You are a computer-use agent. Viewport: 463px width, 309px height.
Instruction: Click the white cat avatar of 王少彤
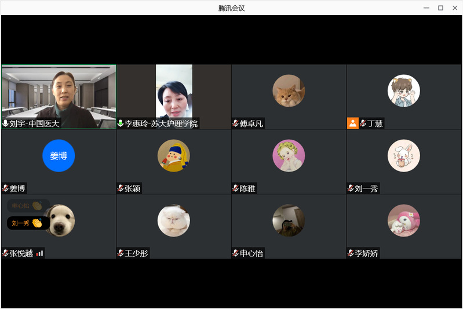174,220
